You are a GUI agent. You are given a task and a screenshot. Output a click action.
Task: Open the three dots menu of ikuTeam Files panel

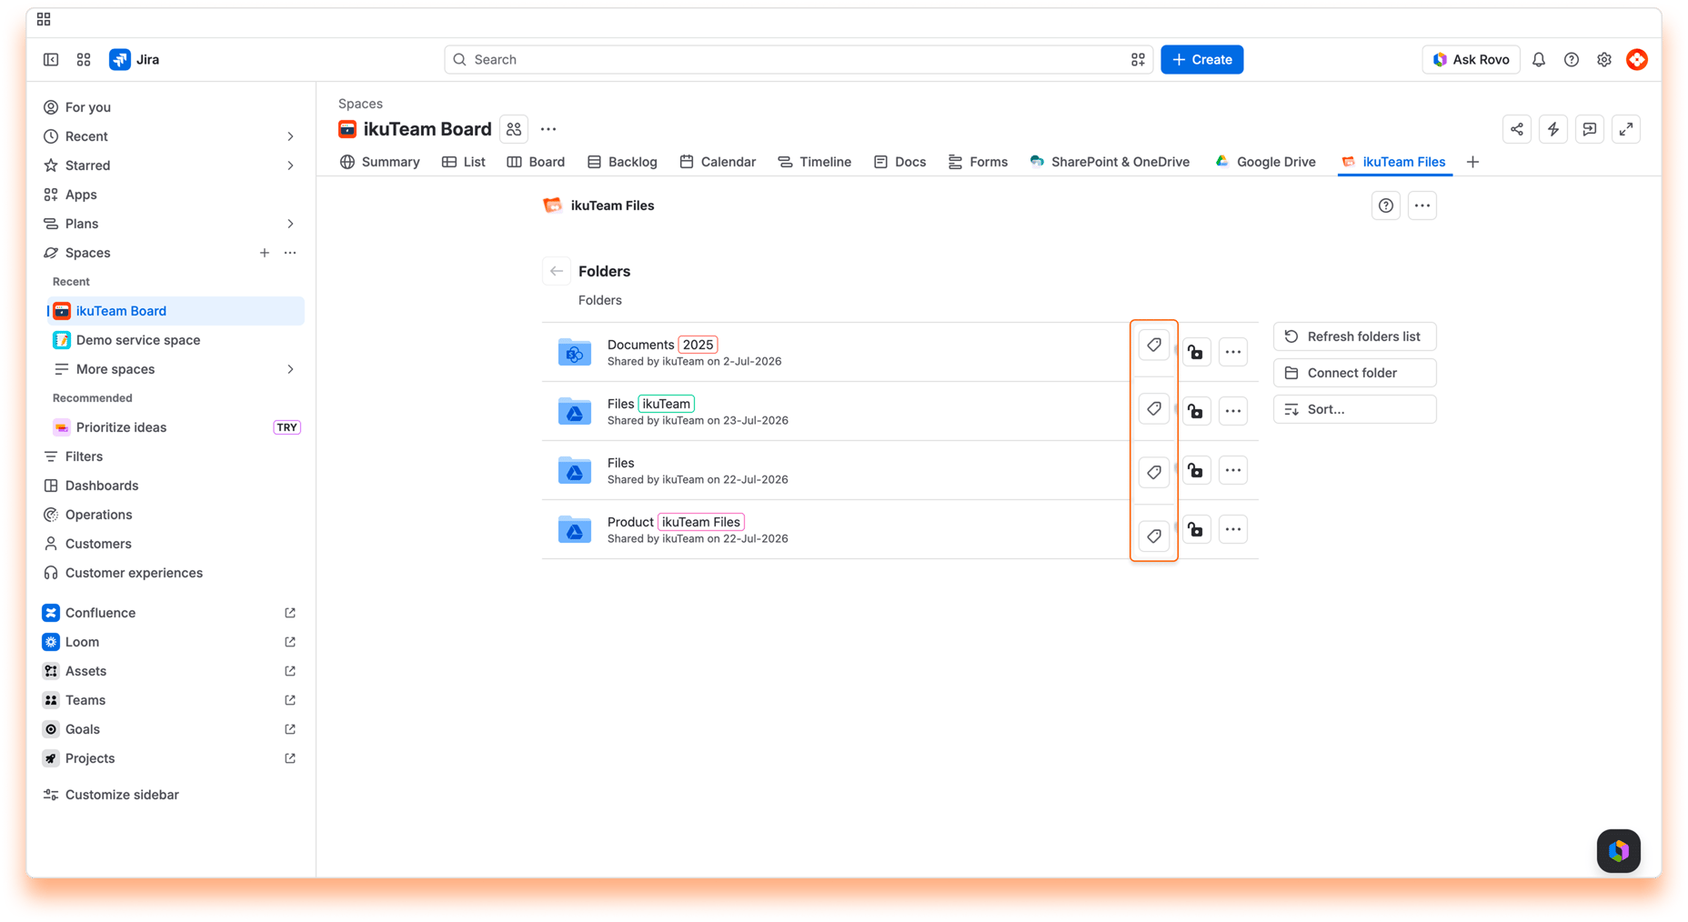(x=1422, y=205)
